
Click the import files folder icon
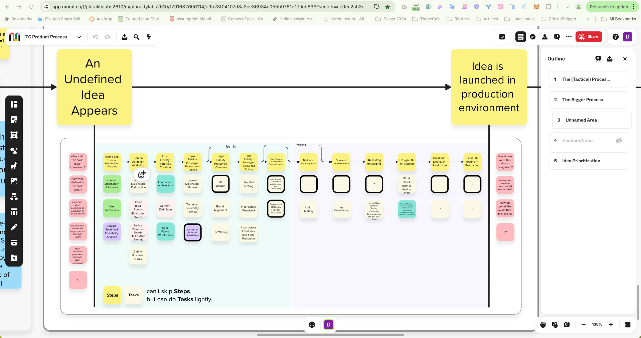pyautogui.click(x=14, y=258)
